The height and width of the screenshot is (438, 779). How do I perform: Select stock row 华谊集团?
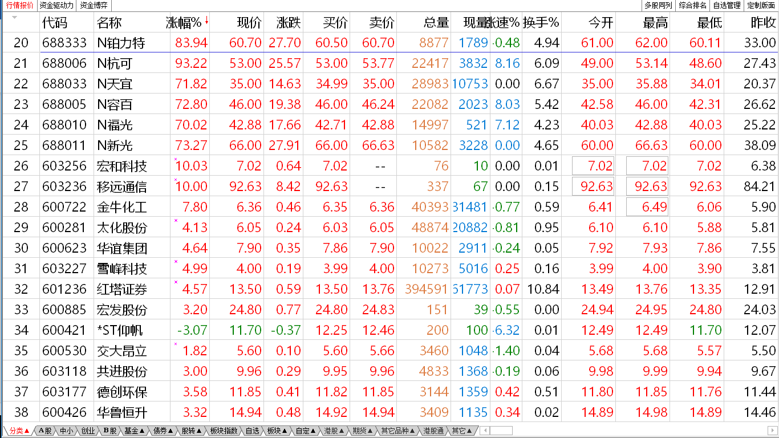[x=389, y=248]
